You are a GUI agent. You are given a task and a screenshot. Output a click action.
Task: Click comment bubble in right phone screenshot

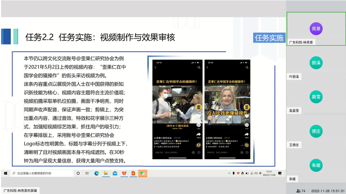[x=247, y=125]
